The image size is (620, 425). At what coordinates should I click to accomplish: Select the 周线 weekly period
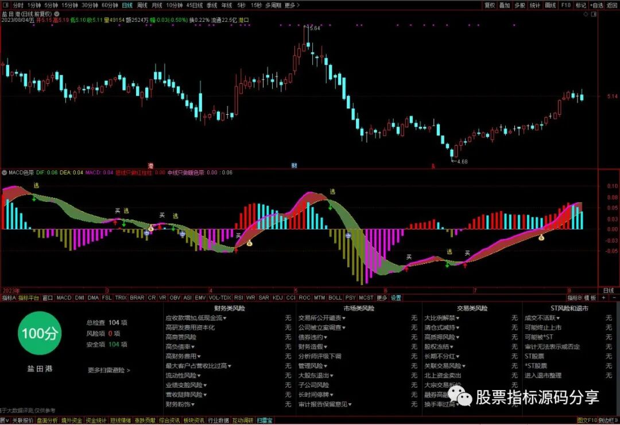[142, 5]
